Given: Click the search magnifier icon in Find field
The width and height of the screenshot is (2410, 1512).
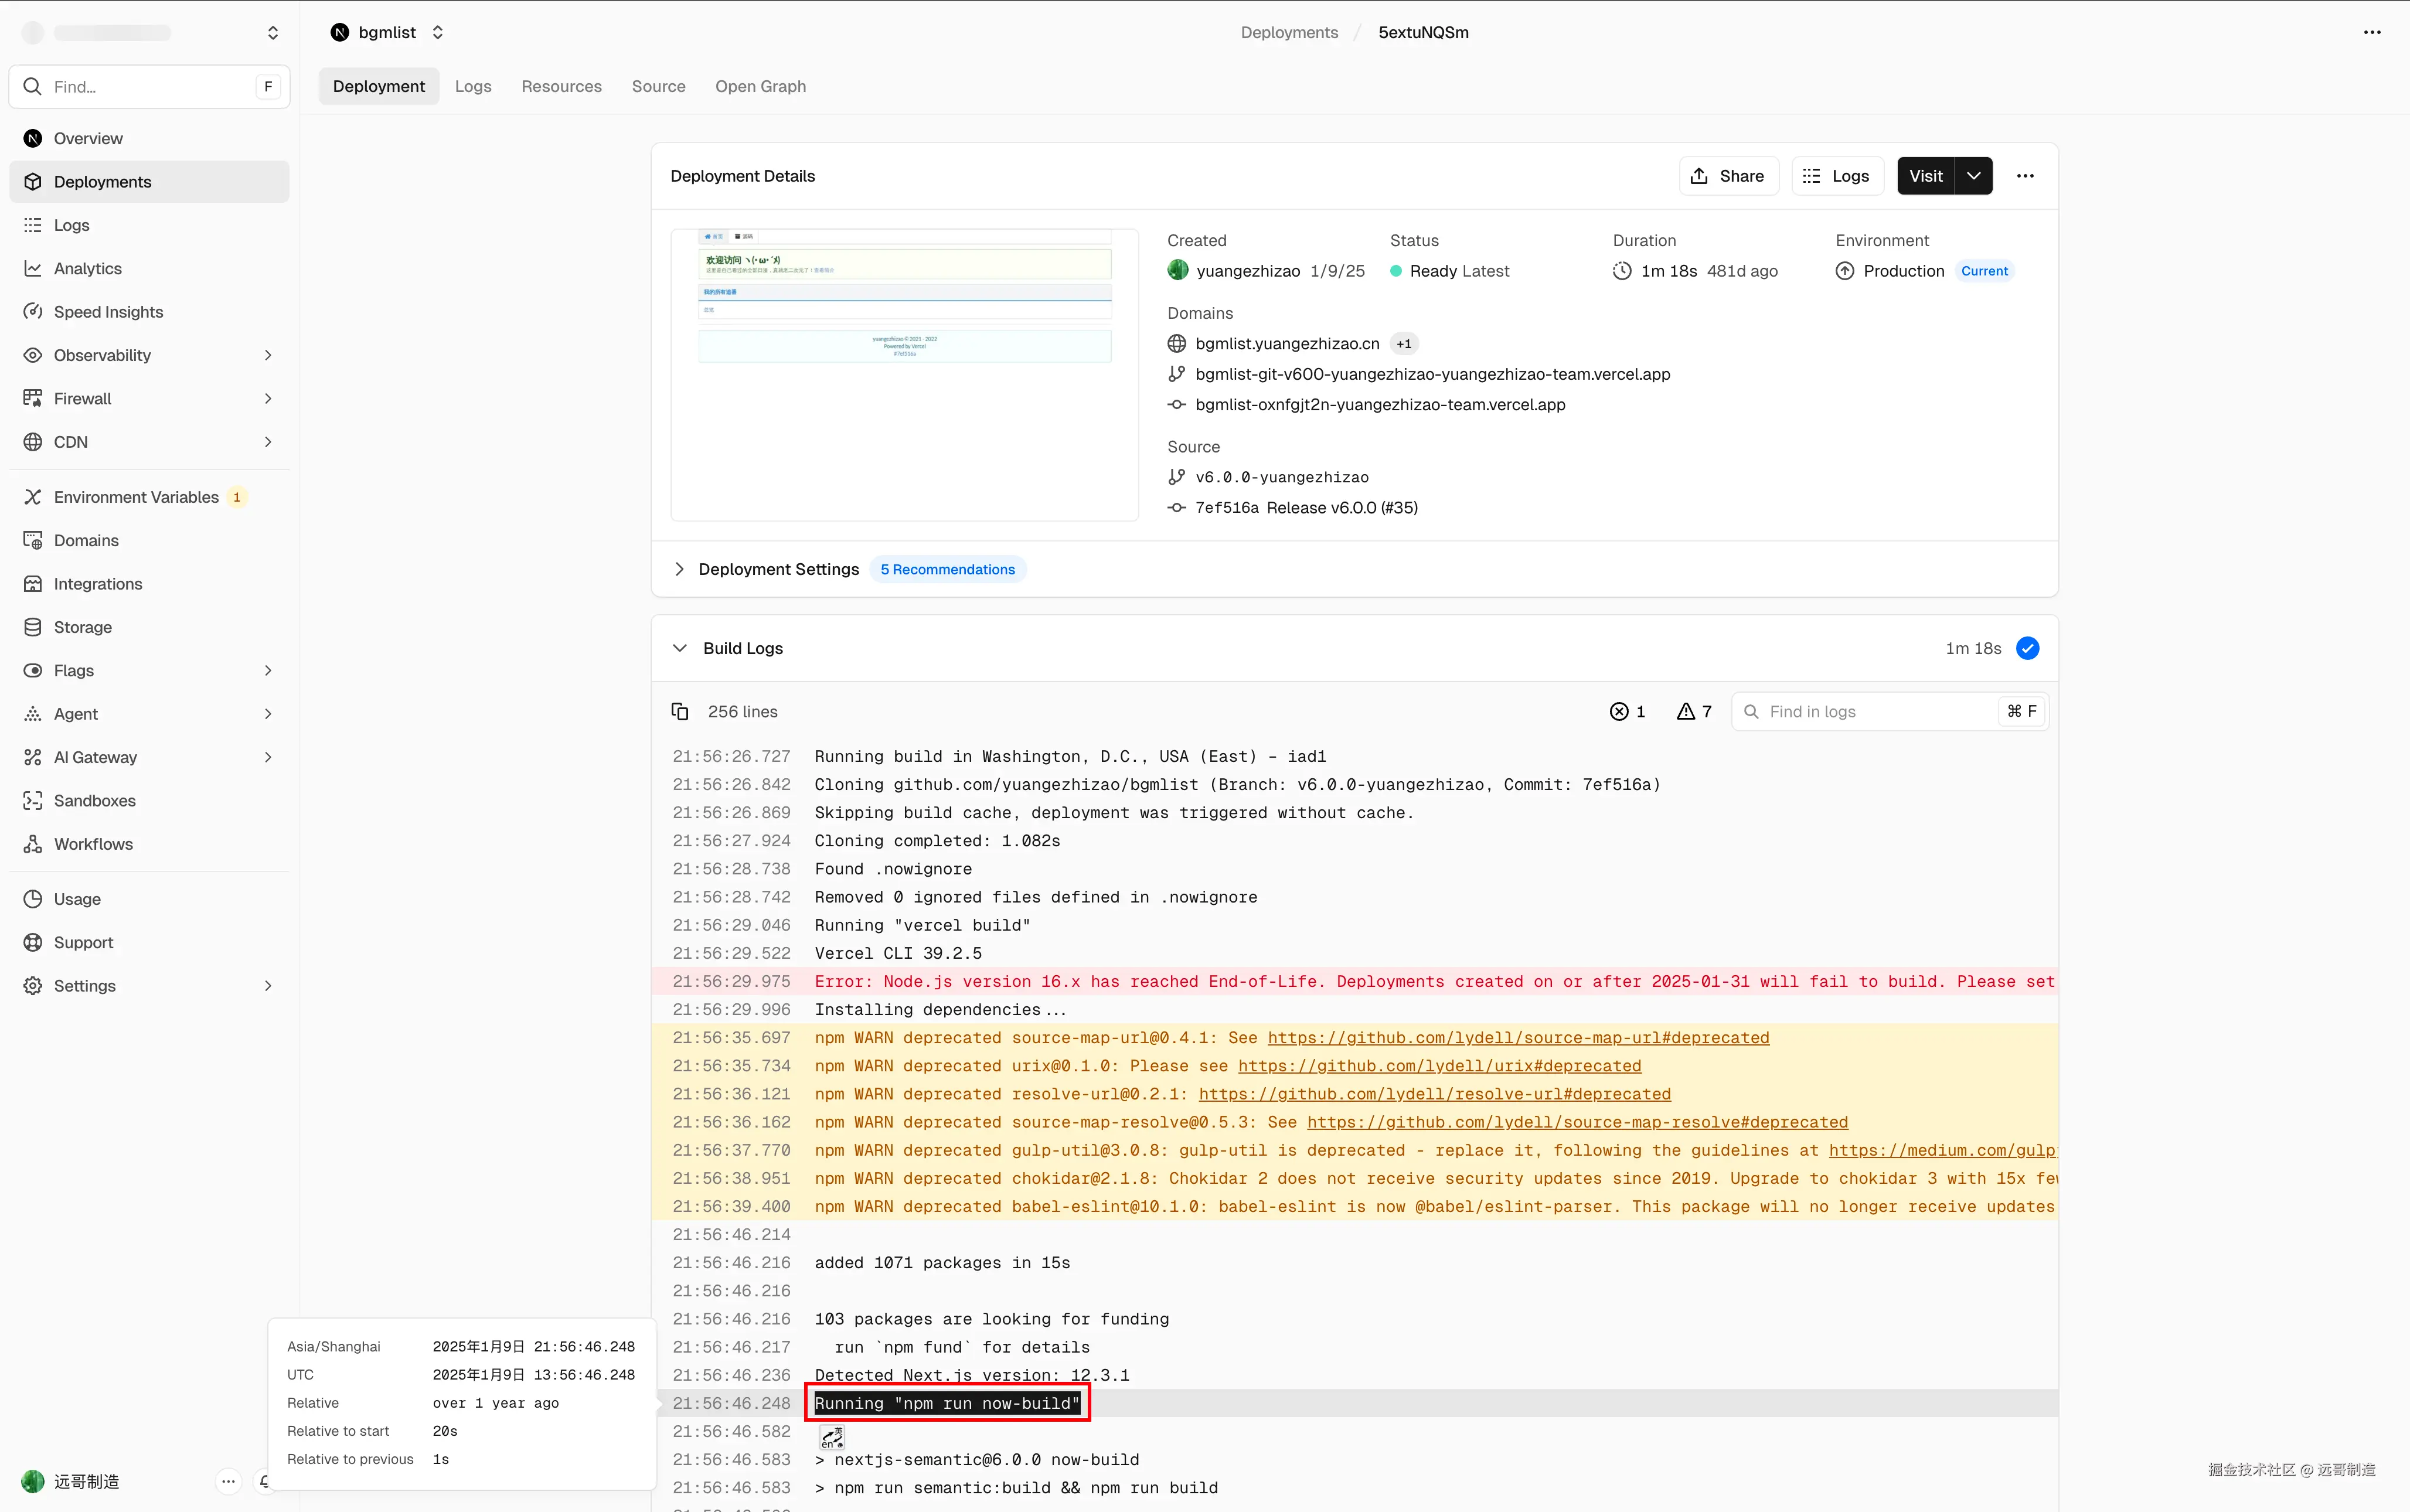Looking at the screenshot, I should coord(32,87).
